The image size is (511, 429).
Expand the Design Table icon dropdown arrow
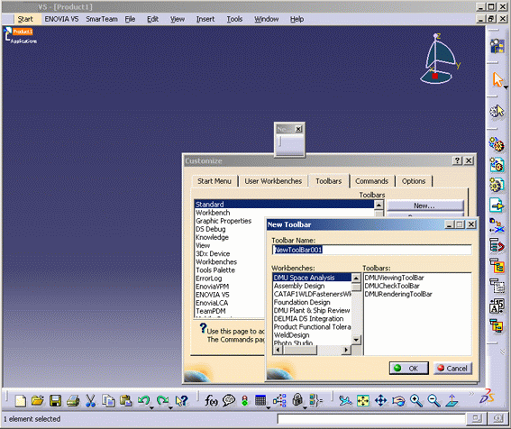tap(269, 407)
